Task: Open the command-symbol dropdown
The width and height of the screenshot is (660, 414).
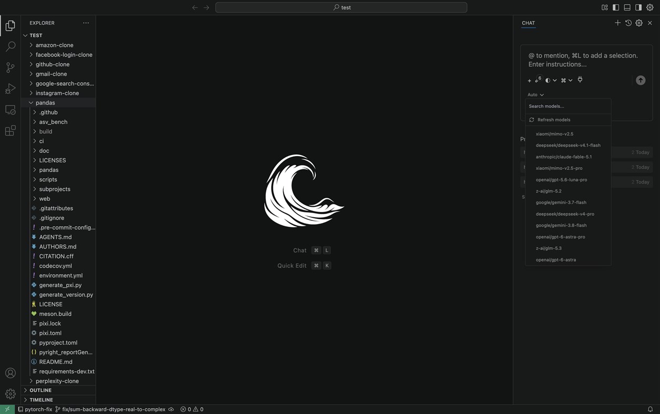Action: pos(566,80)
